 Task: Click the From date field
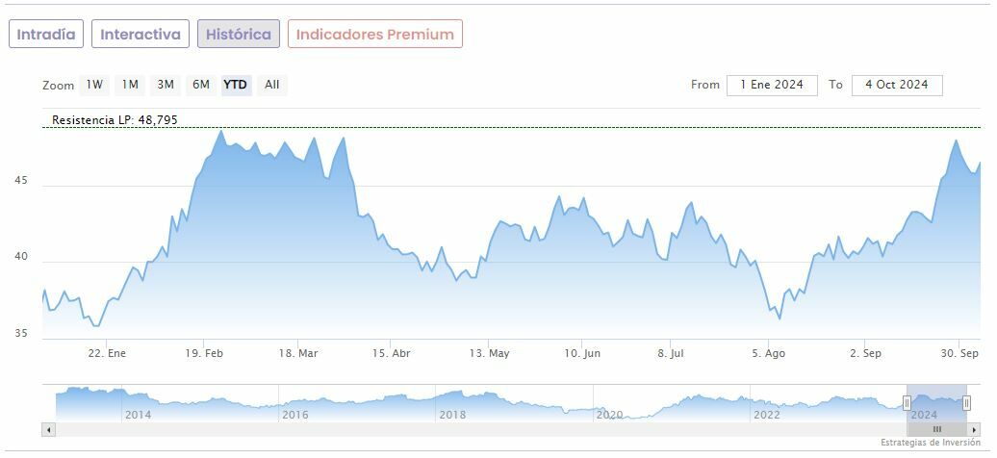tap(772, 85)
